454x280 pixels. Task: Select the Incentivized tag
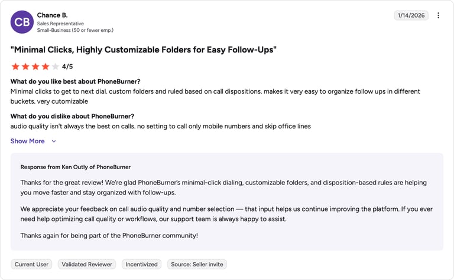142,265
